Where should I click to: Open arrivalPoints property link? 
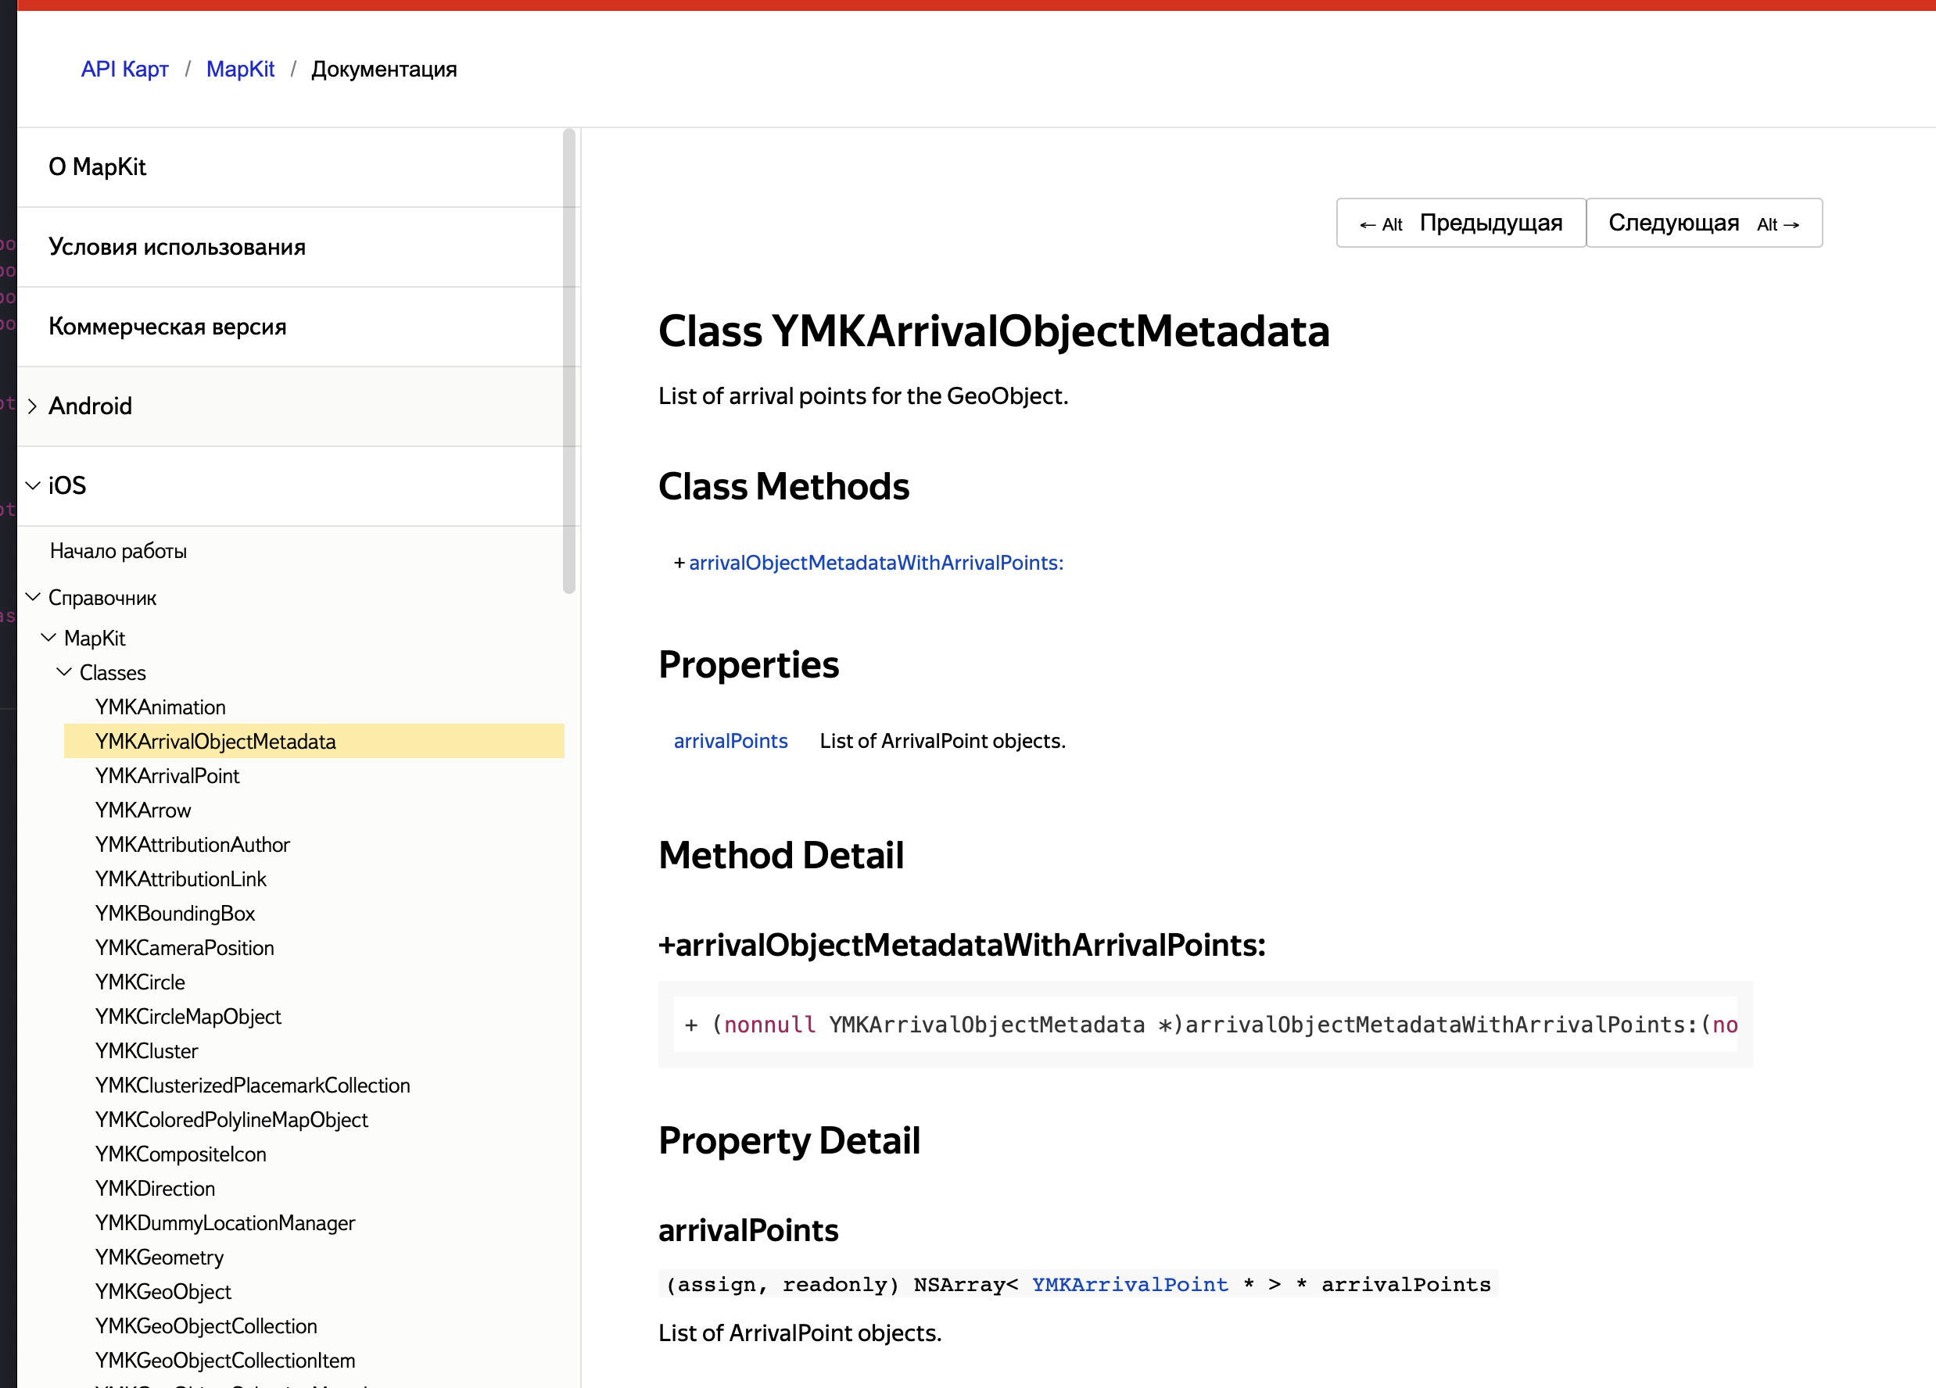pos(730,740)
